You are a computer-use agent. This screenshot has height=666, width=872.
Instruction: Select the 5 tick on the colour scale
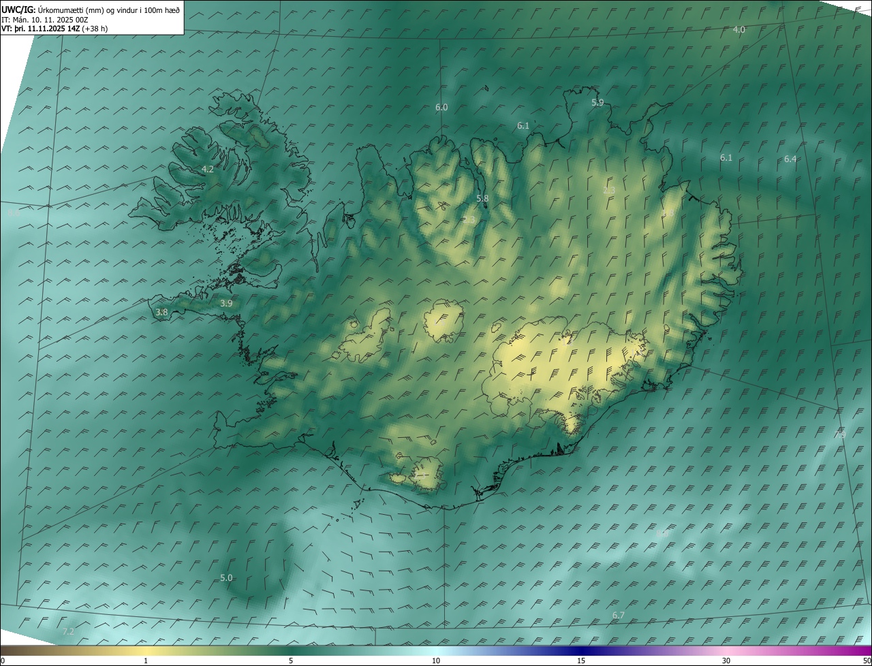pos(291,661)
